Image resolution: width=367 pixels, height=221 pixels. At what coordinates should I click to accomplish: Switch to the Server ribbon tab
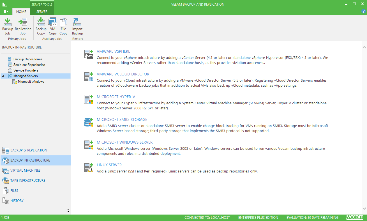(x=42, y=11)
